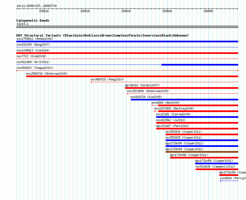This screenshot has width=246, height=200.
Task: Click the red bar under dgv1730n54
Action: click(x=204, y=158)
